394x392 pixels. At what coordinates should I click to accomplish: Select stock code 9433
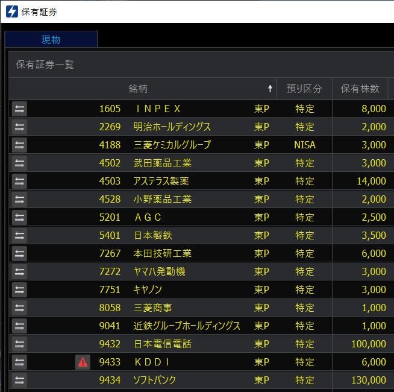pyautogui.click(x=110, y=362)
